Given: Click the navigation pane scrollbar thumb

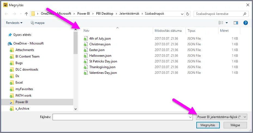Looking at the screenshot, I should click(x=75, y=43).
